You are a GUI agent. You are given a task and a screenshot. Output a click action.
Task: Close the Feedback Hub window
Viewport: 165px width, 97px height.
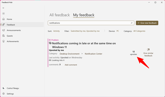[x=162, y=3]
